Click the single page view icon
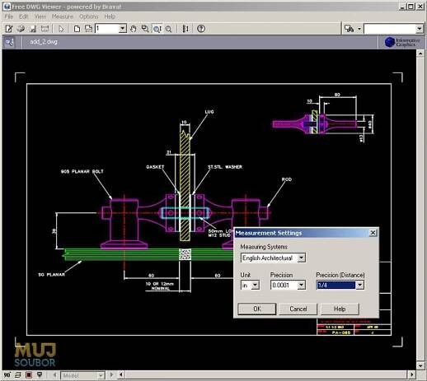The image size is (427, 381). [x=77, y=29]
